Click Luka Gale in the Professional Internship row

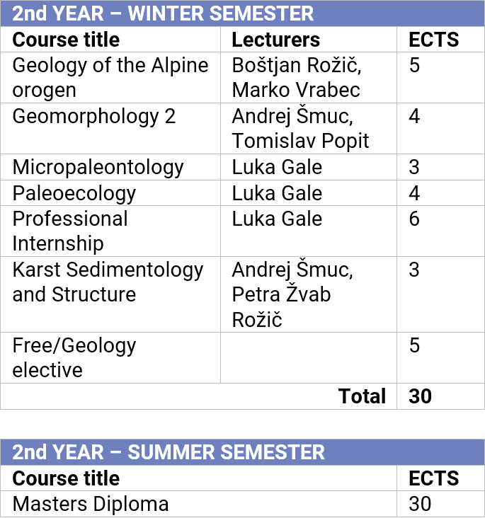[x=277, y=219]
